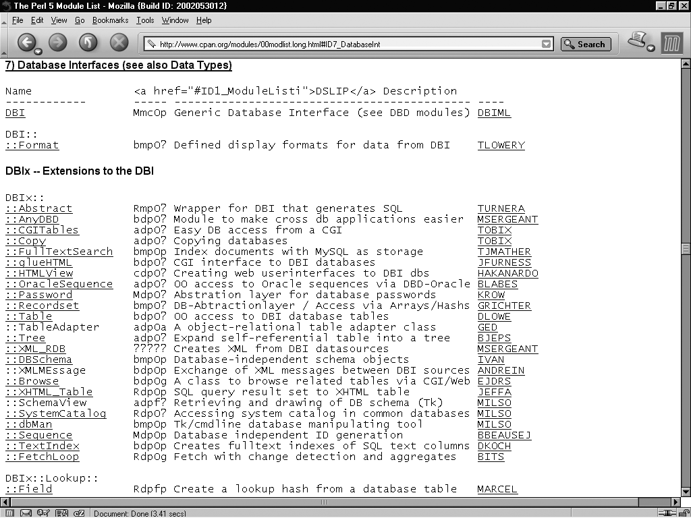The image size is (691, 518).
Task: Open the ::Abstract module link
Action: pos(38,209)
